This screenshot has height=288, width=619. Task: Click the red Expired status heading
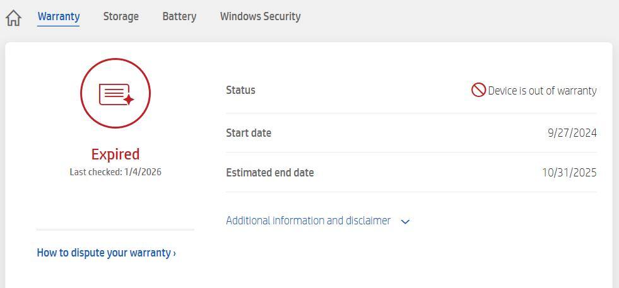click(115, 154)
